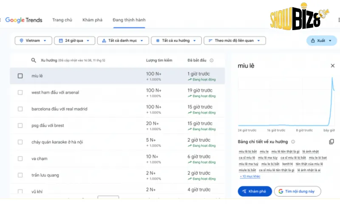Image resolution: width=340 pixels, height=212 pixels.
Task: Click the hashtag icon in Tất cả xu hướng
Action: tap(158, 40)
